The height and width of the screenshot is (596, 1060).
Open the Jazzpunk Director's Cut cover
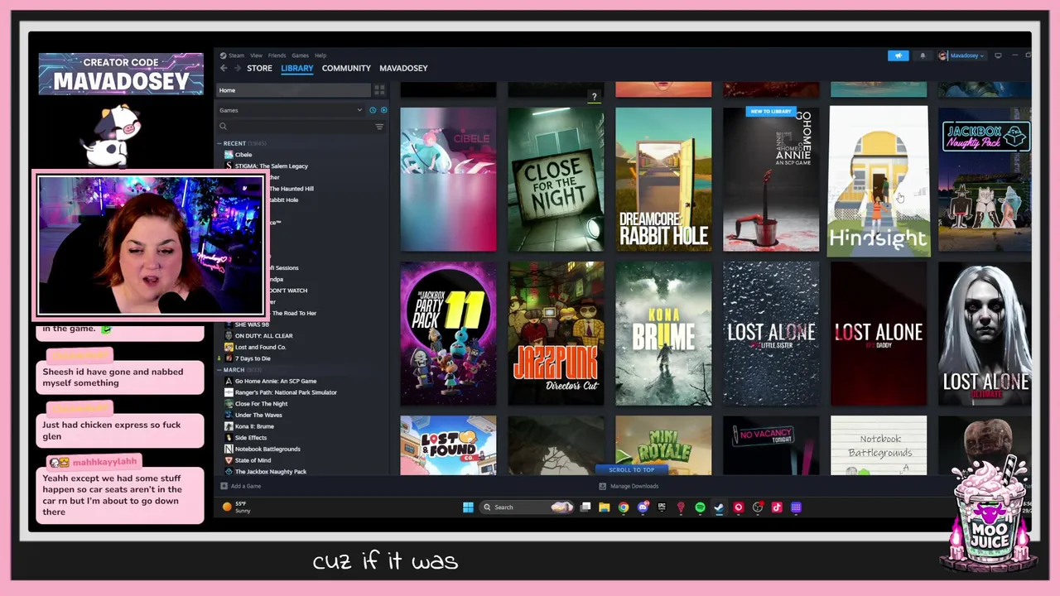tap(556, 334)
